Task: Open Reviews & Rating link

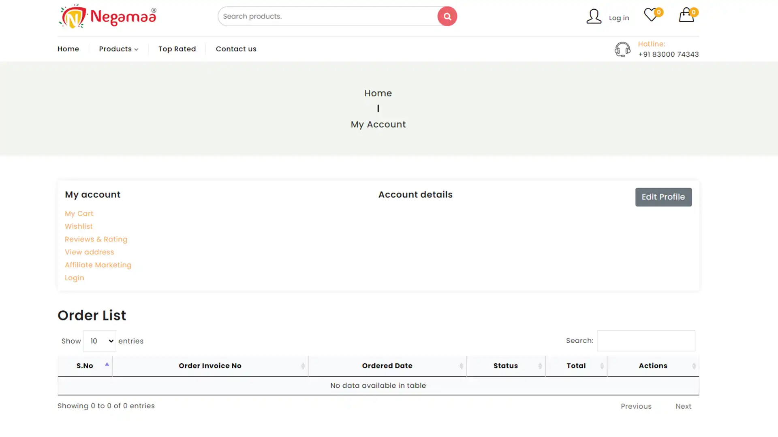Action: tap(96, 240)
